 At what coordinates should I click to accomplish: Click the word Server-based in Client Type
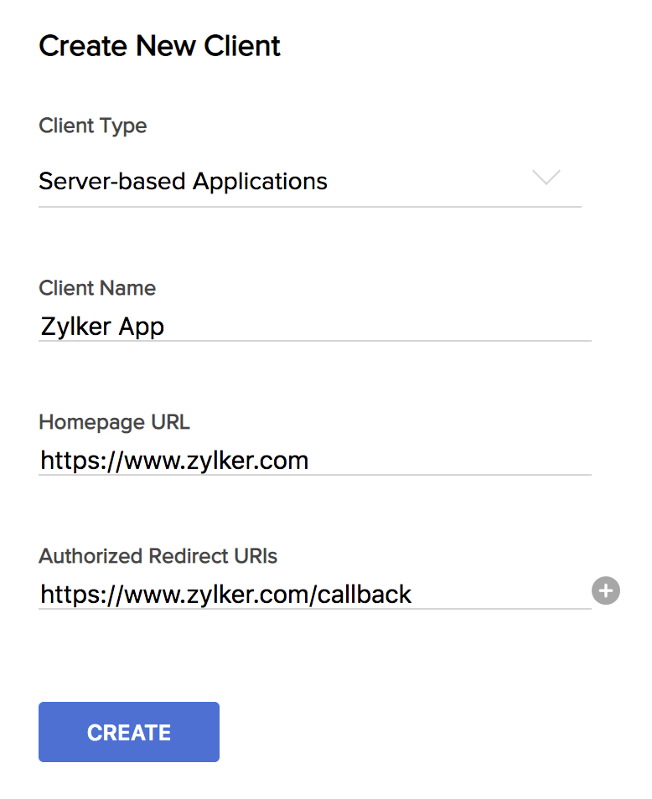pyautogui.click(x=113, y=181)
